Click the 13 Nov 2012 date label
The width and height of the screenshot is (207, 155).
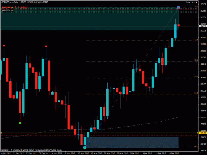pyautogui.click(x=83, y=153)
